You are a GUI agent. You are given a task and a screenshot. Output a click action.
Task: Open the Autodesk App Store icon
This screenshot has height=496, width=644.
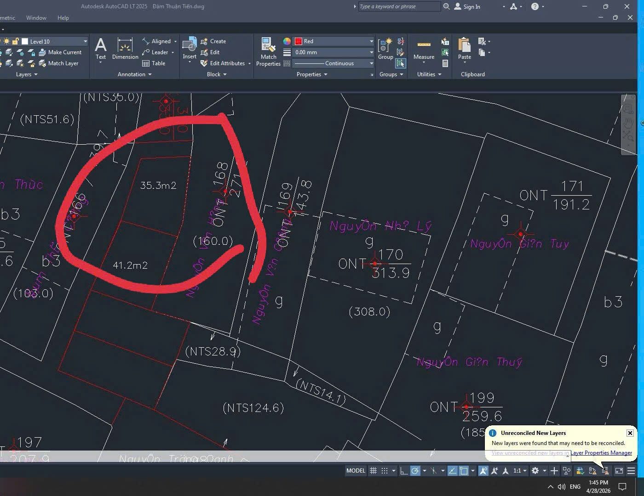click(513, 6)
